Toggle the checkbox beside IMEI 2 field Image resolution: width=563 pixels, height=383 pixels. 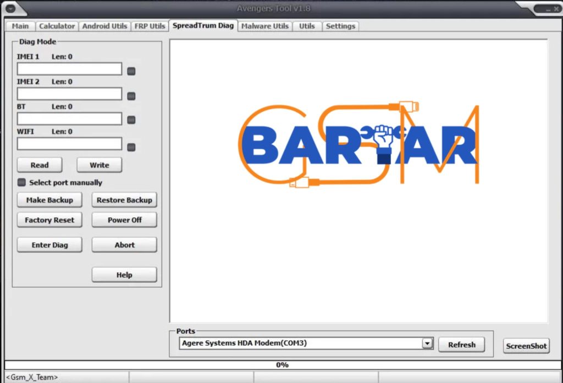coord(131,96)
